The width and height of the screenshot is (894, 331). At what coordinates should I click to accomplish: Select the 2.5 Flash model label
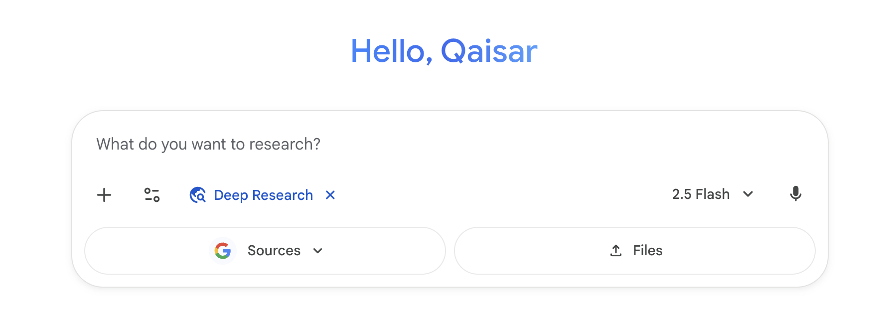(700, 194)
